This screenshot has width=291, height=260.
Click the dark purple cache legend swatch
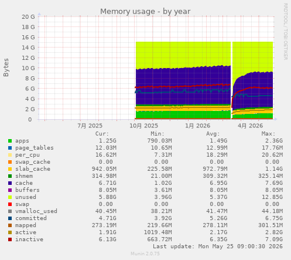pos(10,183)
